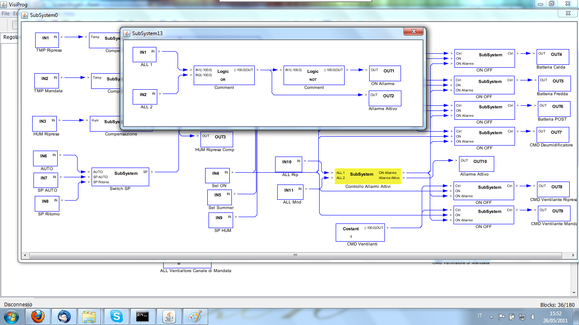Select the IN6 AUTO input block
The height and width of the screenshot is (325, 579).
(x=45, y=158)
